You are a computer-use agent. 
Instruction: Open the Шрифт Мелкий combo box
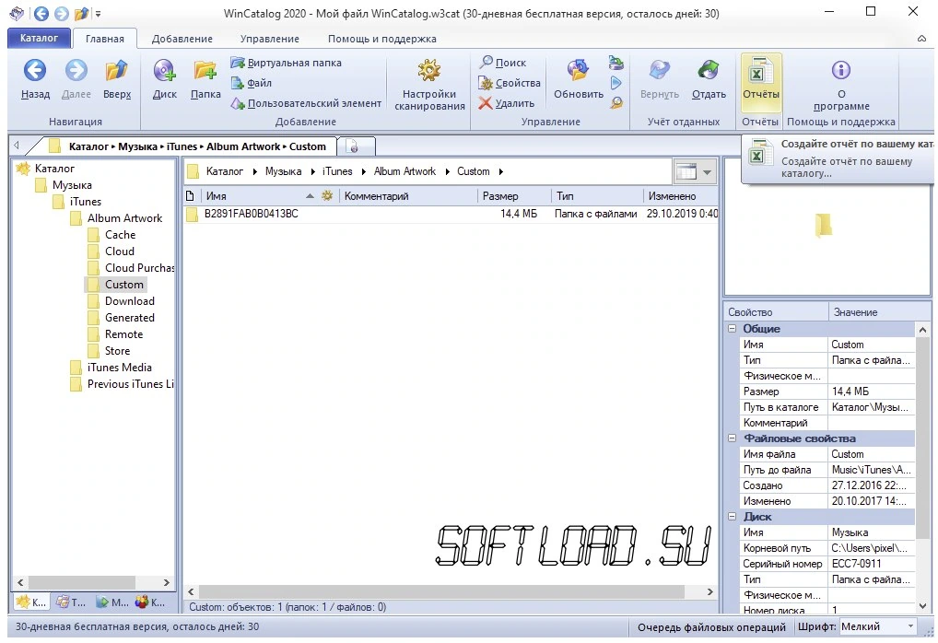878,626
